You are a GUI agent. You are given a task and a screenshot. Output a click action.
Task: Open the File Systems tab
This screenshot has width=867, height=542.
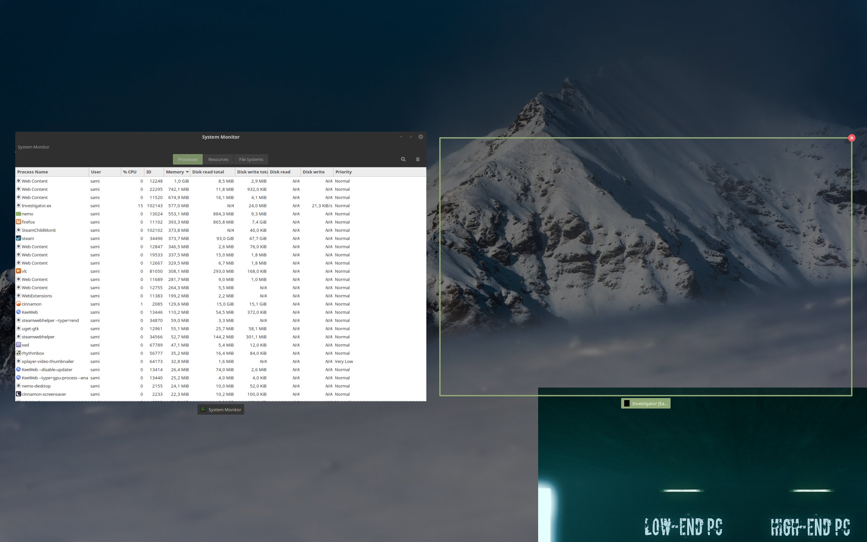pyautogui.click(x=251, y=159)
